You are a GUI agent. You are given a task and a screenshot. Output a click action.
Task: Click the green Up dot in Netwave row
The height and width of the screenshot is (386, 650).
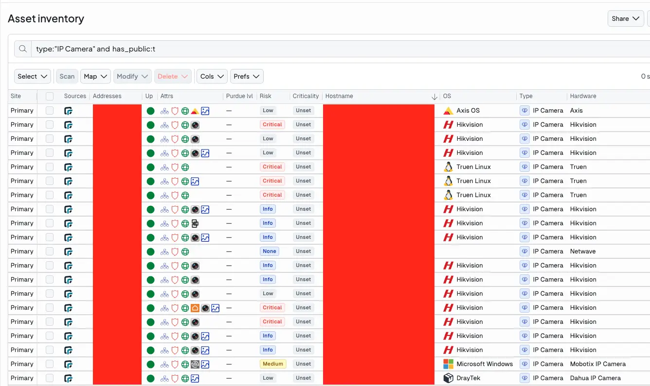(150, 252)
